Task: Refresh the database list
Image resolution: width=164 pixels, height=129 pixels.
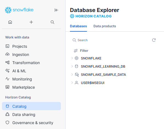Action: 154,40
